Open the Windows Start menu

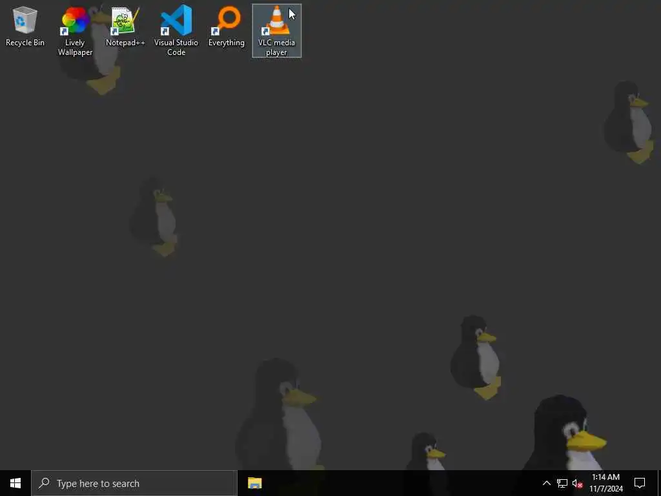pos(15,483)
